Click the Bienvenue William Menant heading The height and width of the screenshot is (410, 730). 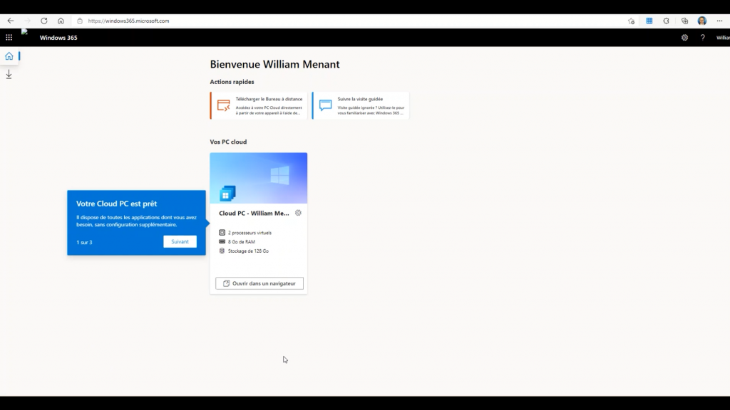tap(274, 64)
